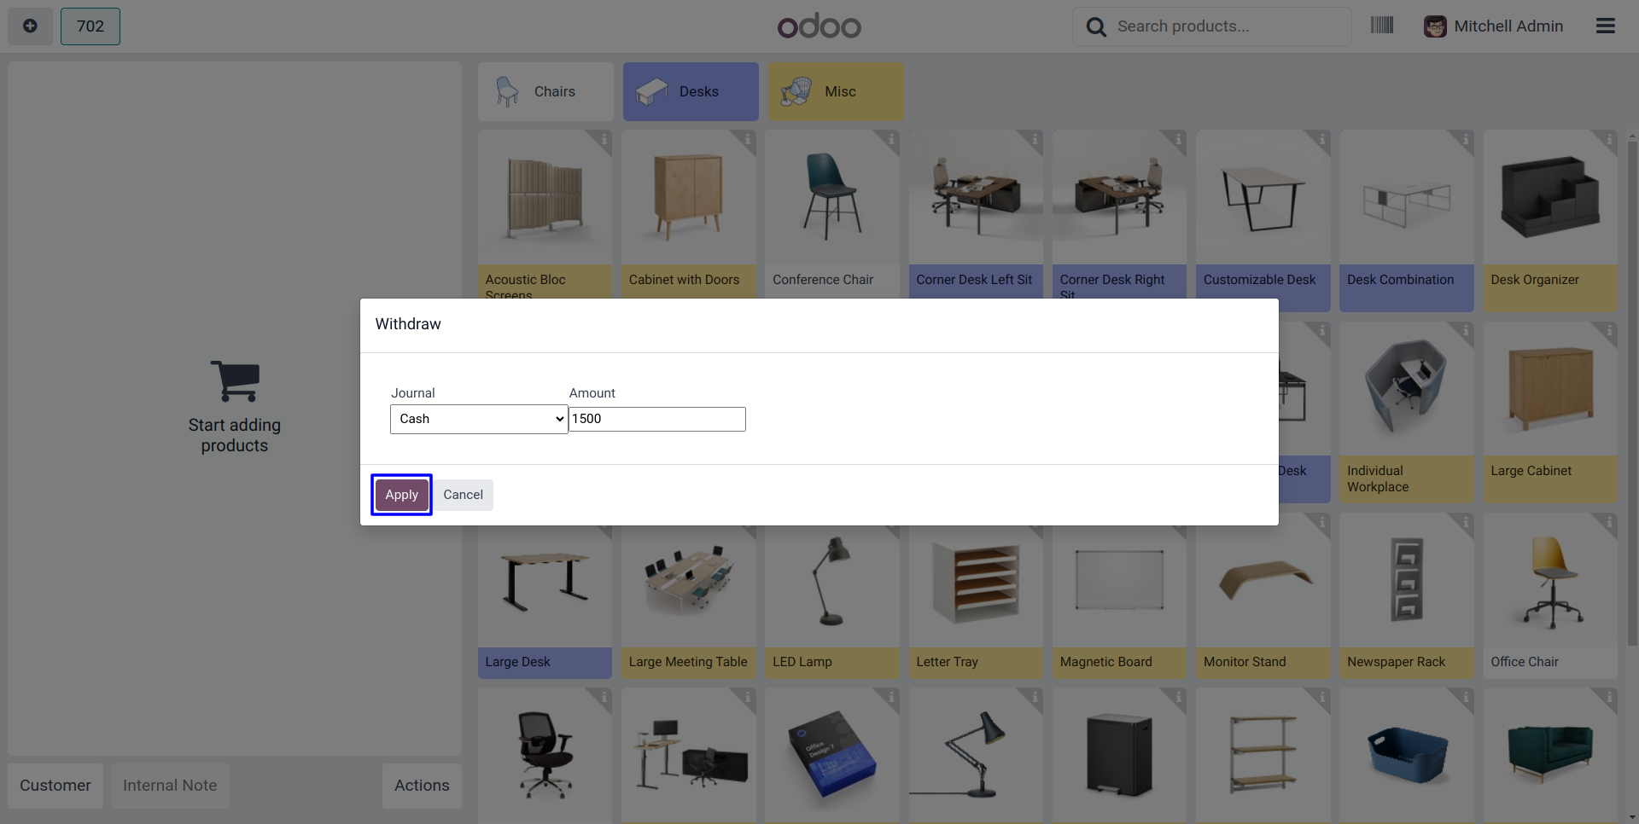Add Corner Desk Right Sit product

pyautogui.click(x=1119, y=214)
